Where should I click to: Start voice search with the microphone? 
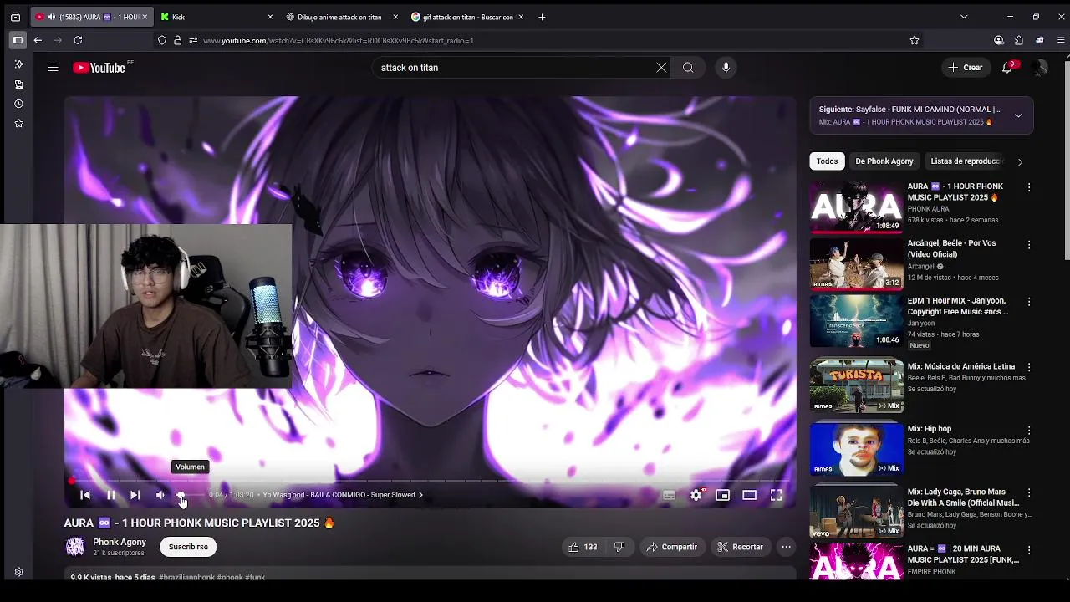click(726, 68)
